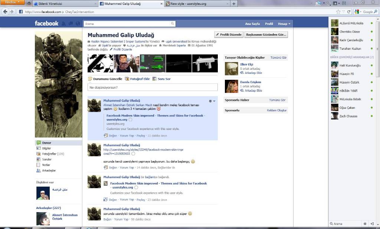Open the green car photo thumbnail

click(153, 63)
